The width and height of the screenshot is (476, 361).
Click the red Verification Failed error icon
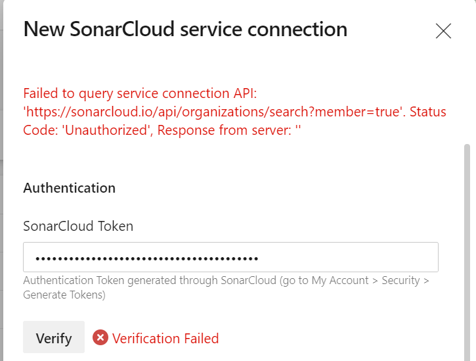100,338
